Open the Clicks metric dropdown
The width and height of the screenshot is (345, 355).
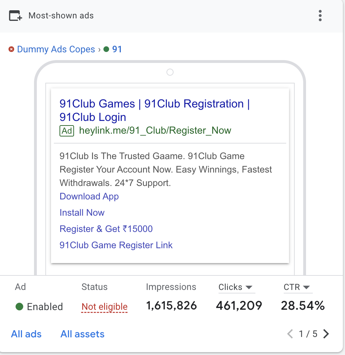tap(249, 287)
